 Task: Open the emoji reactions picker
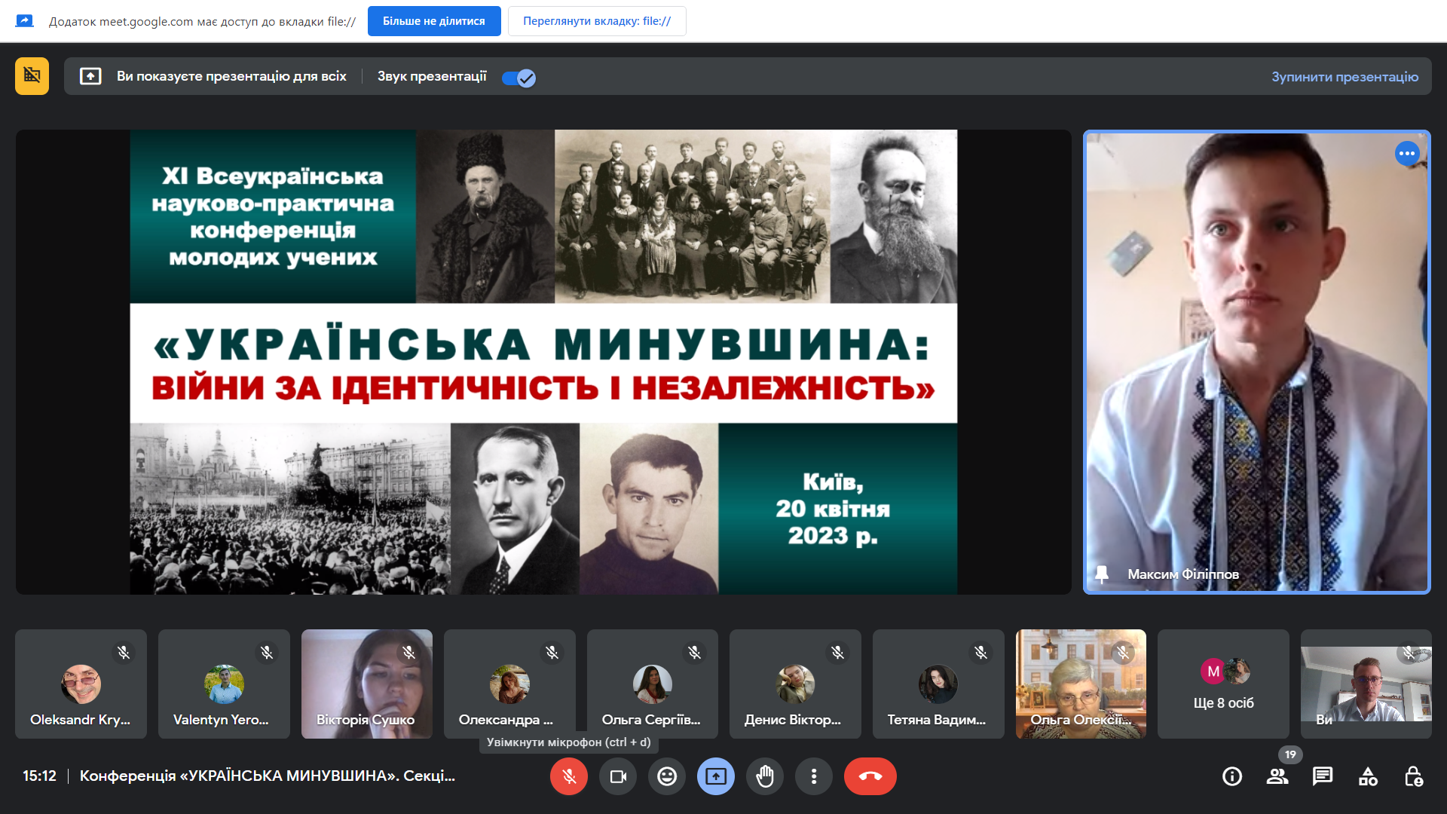(x=667, y=776)
